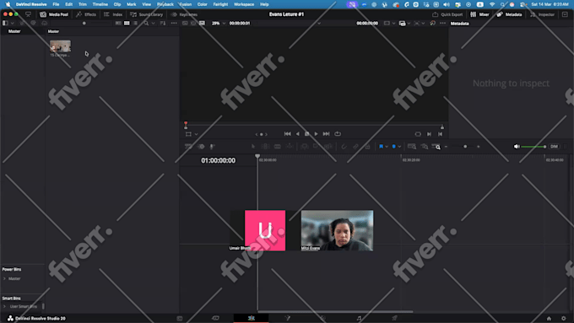Open the Sound Library panel

click(146, 14)
